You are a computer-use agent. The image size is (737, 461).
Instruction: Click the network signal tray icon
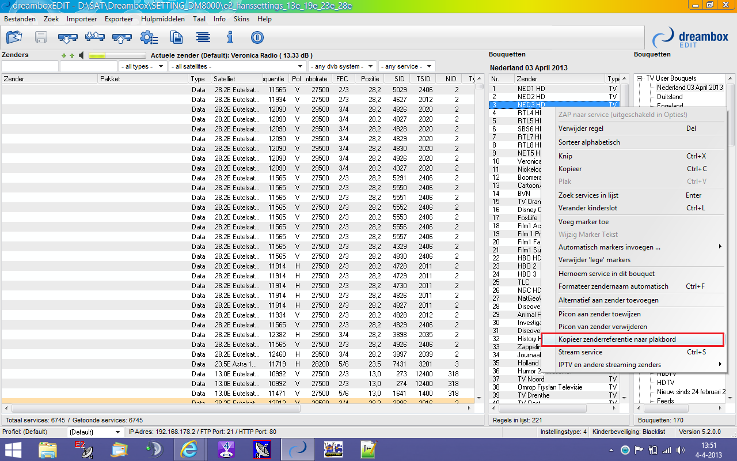(666, 449)
